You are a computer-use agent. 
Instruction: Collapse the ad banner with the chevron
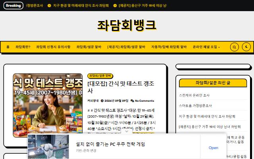(x=127, y=131)
